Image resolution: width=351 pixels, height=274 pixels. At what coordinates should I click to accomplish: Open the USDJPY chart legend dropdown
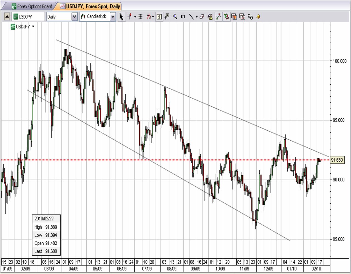(33, 27)
